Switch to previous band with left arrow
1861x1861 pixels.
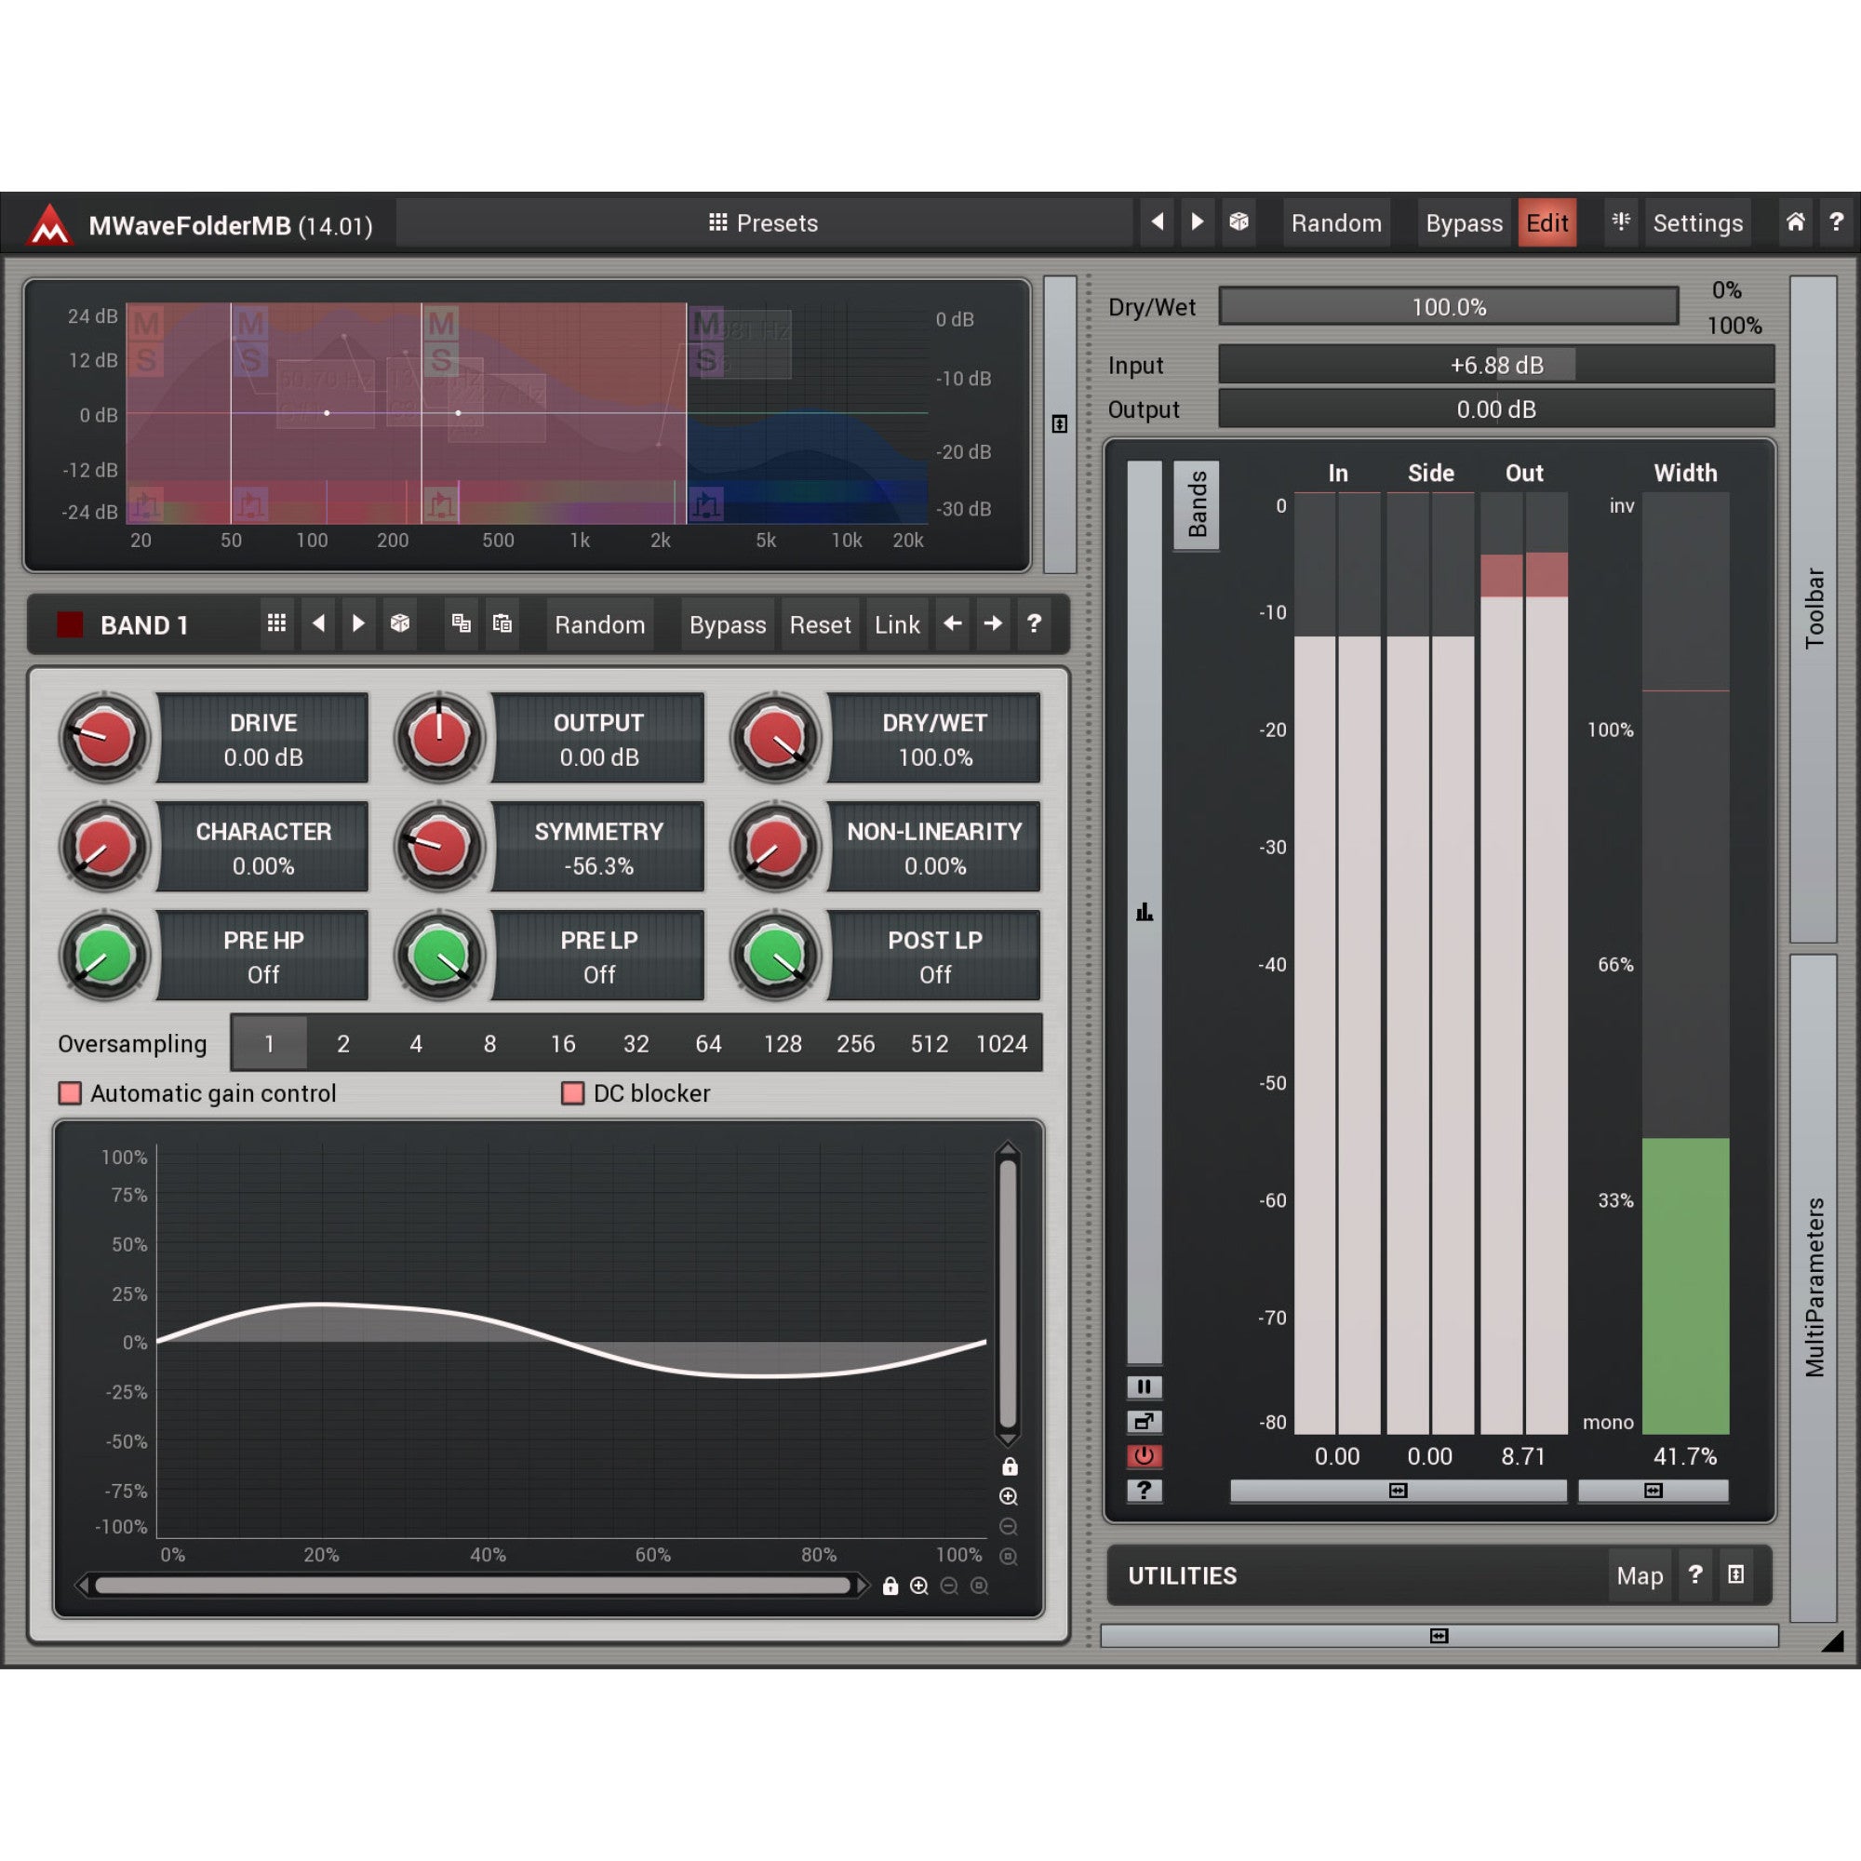coord(952,624)
